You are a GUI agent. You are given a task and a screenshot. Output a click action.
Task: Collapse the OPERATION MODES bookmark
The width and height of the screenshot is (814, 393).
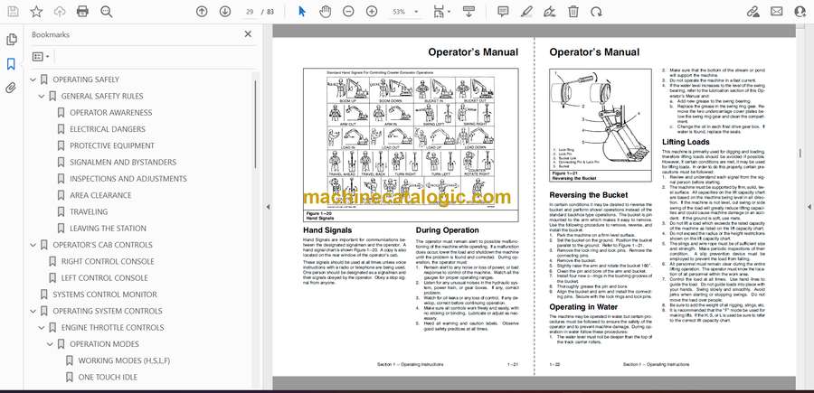(x=50, y=344)
